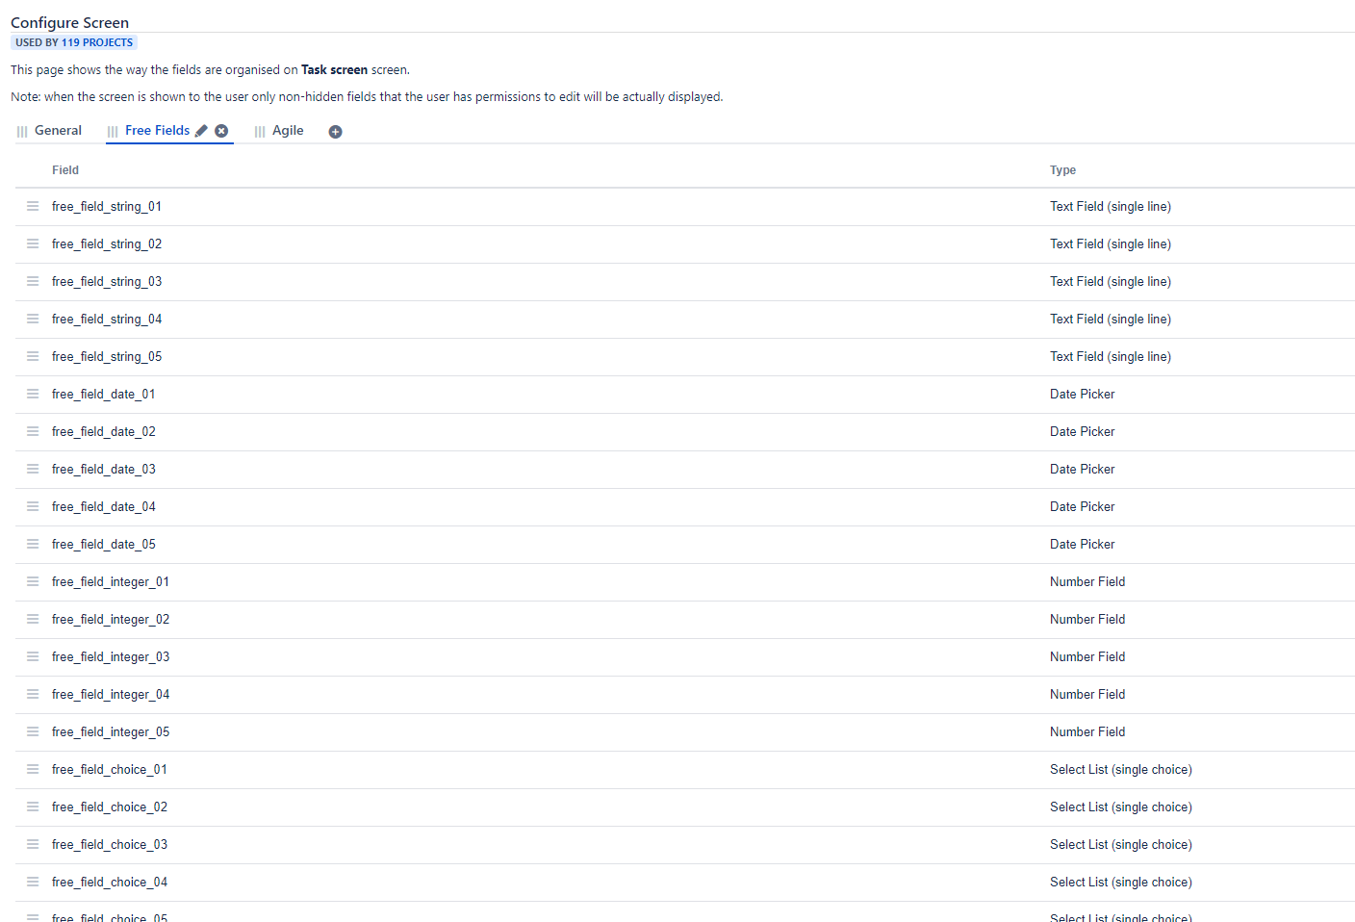Click Date Picker type in free_field_date_01 row
Image resolution: width=1355 pixels, height=922 pixels.
click(1082, 395)
